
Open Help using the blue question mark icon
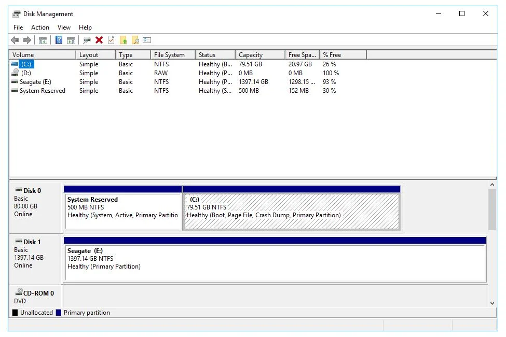point(59,40)
